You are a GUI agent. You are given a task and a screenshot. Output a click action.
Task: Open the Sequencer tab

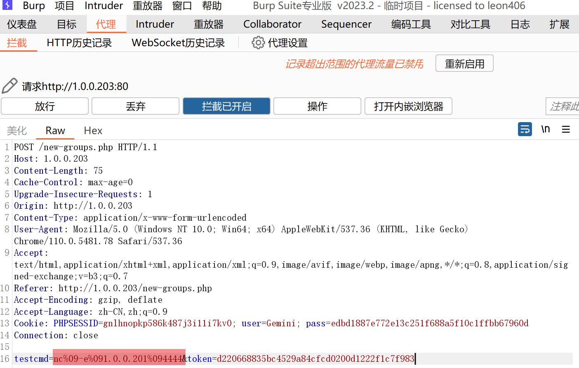pyautogui.click(x=346, y=24)
